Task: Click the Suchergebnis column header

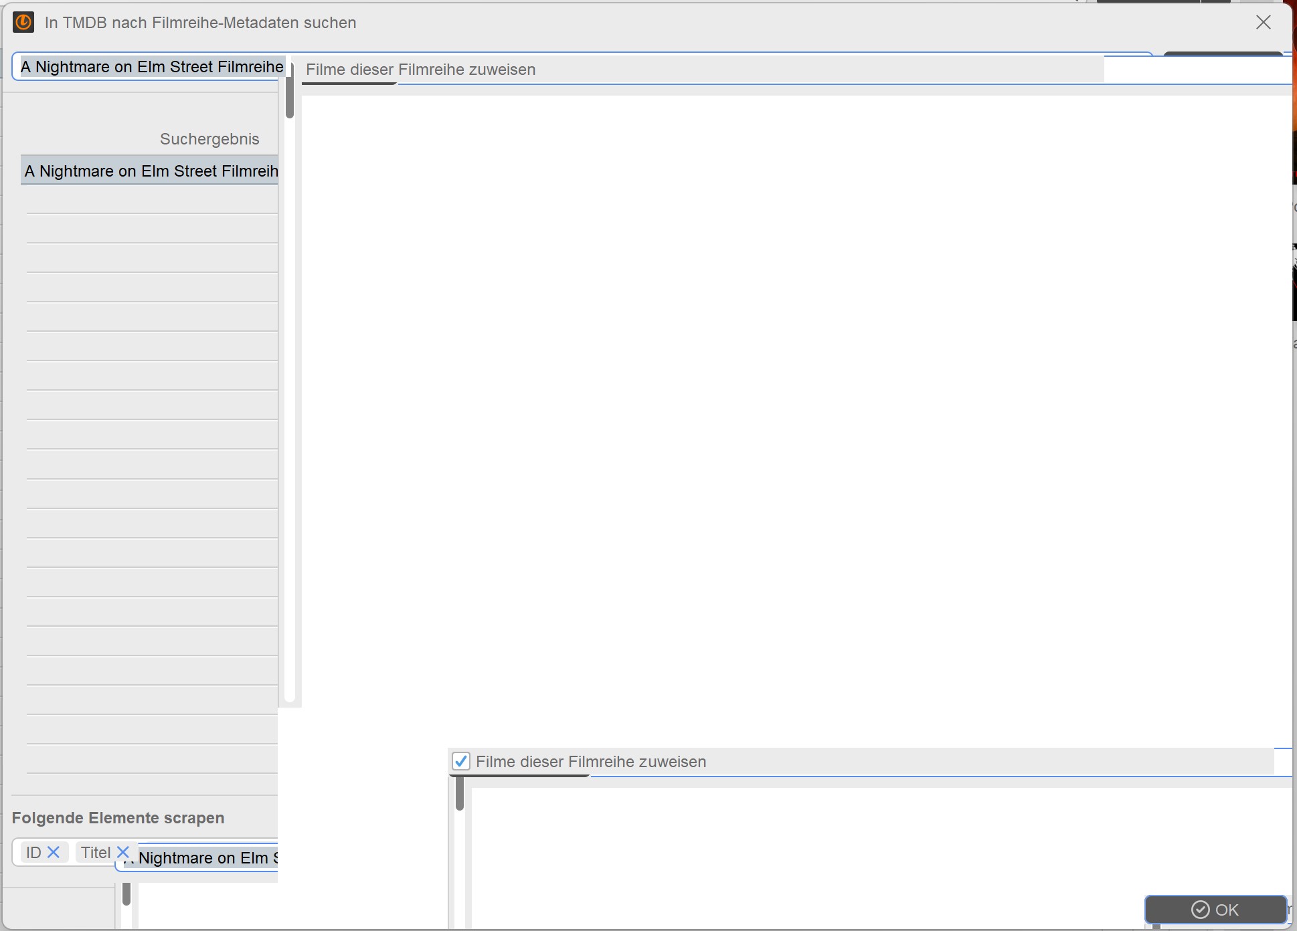Action: [x=209, y=139]
